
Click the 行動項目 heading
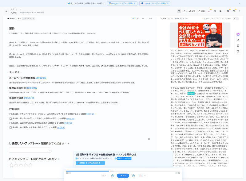pyautogui.click(x=14, y=109)
